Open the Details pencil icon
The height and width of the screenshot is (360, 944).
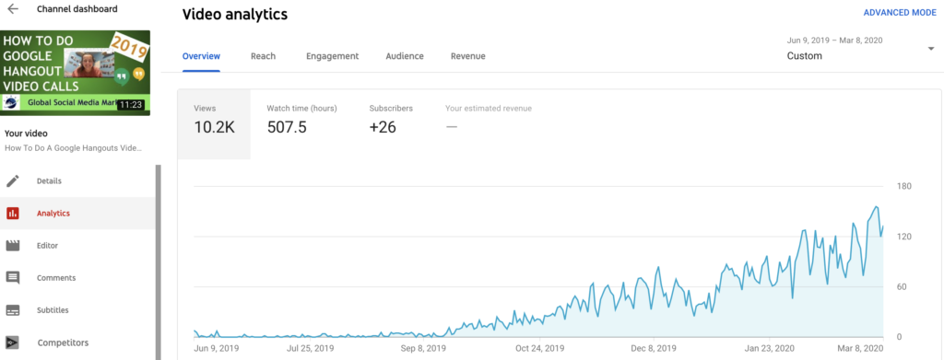[x=13, y=180]
